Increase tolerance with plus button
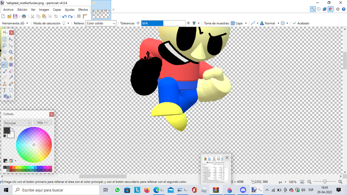347x195 pixels. click(x=188, y=23)
